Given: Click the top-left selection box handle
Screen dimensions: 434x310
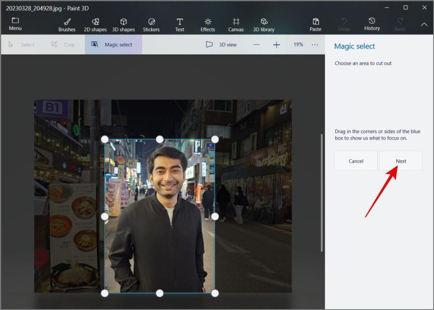Looking at the screenshot, I should pos(105,139).
